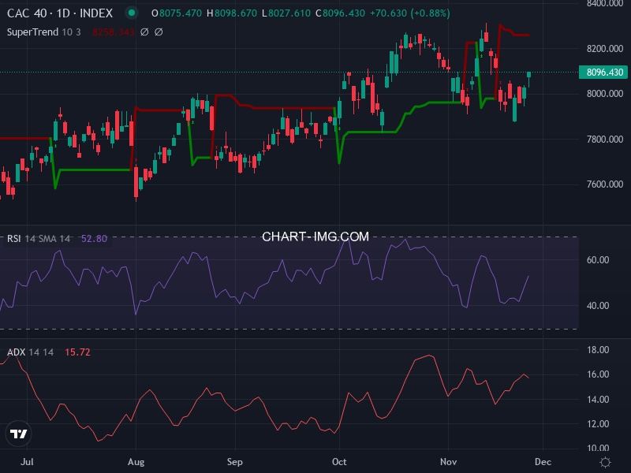Click the first Ø icon on the SuperTrend legend

(144, 32)
